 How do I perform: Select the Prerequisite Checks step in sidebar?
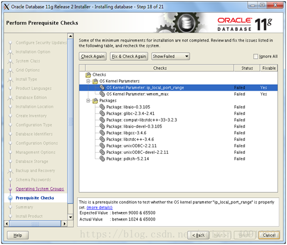pos(35,198)
